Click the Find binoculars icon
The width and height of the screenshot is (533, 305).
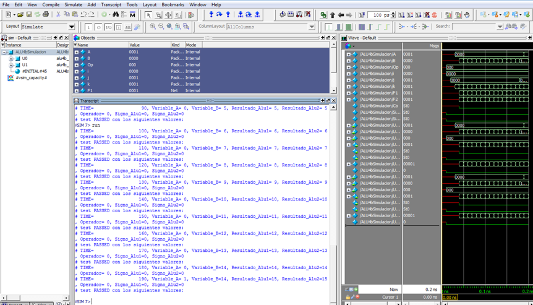[x=116, y=15]
